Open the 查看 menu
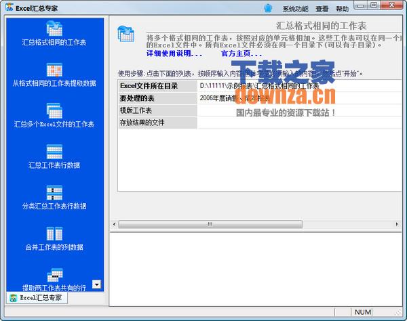The width and height of the screenshot is (407, 321). click(322, 9)
